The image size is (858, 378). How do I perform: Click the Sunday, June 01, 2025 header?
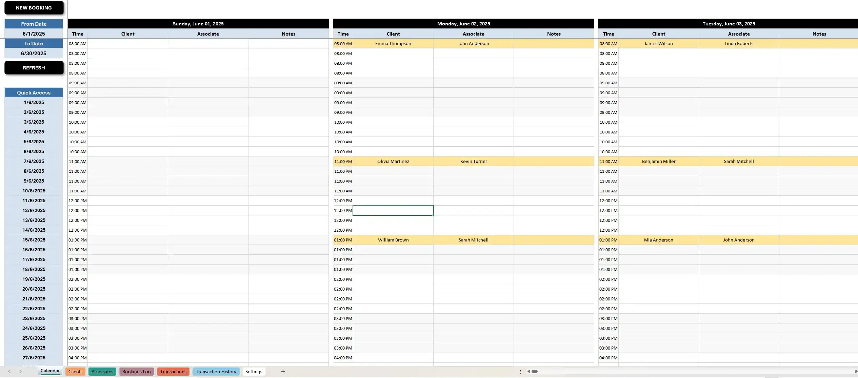click(198, 24)
